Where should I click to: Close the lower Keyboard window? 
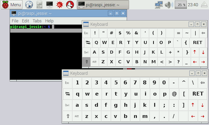pyautogui.click(x=204, y=73)
